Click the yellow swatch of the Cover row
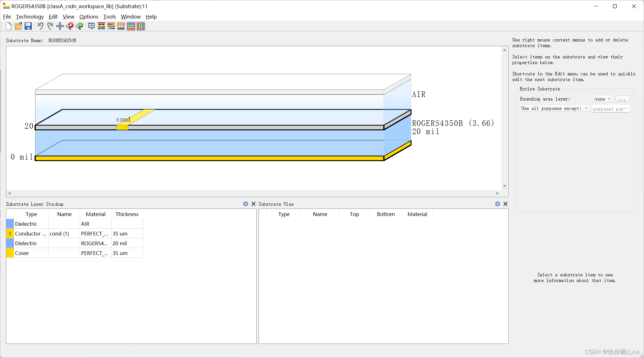 (10, 253)
